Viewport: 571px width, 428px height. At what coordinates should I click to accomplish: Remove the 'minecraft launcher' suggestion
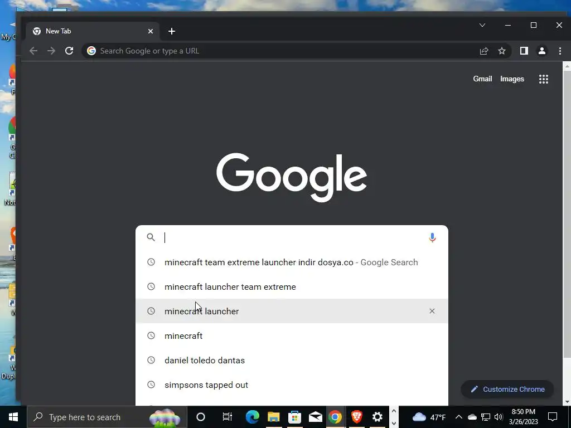pos(432,311)
